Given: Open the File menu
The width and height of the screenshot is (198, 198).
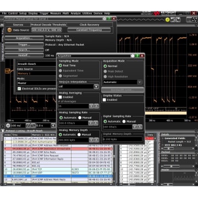Looking at the screenshot, I should tap(4, 13).
